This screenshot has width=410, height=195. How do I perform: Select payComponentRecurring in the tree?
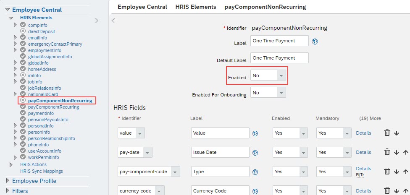pos(54,107)
